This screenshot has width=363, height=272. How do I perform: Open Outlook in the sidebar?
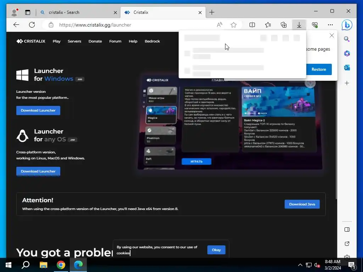pyautogui.click(x=347, y=68)
